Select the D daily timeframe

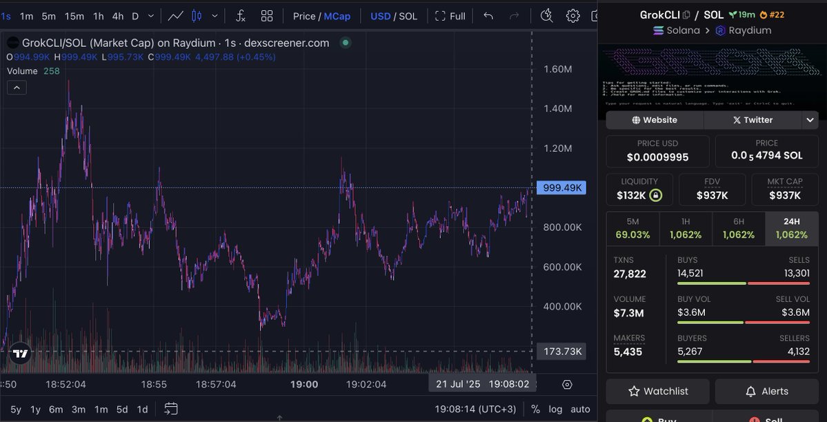point(135,17)
